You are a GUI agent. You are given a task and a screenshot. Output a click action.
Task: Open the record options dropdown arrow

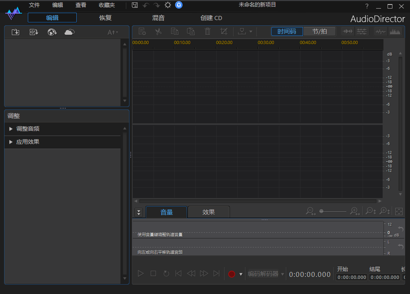click(241, 274)
